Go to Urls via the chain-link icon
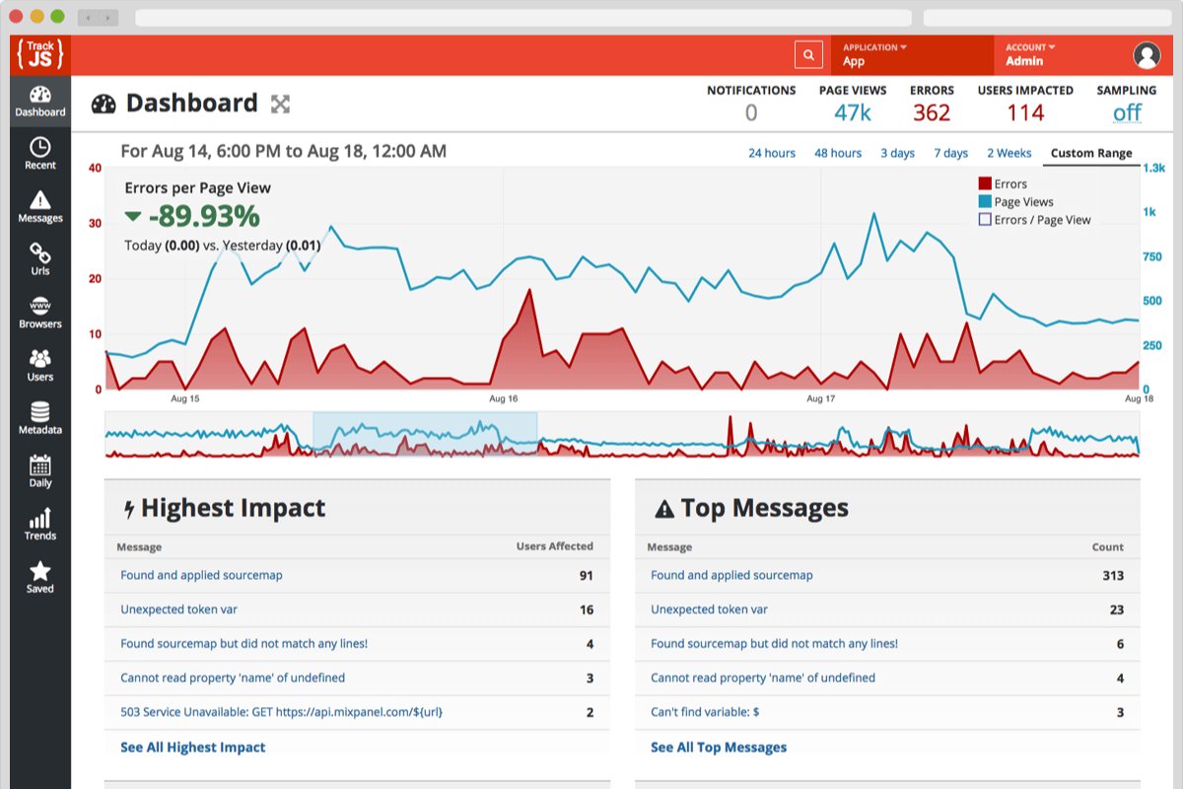The width and height of the screenshot is (1183, 789). point(40,253)
